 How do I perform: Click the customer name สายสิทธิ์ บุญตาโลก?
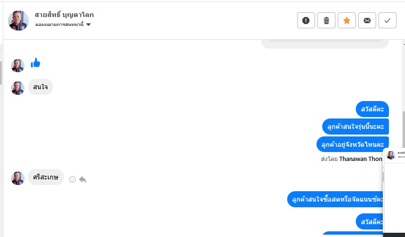(64, 15)
